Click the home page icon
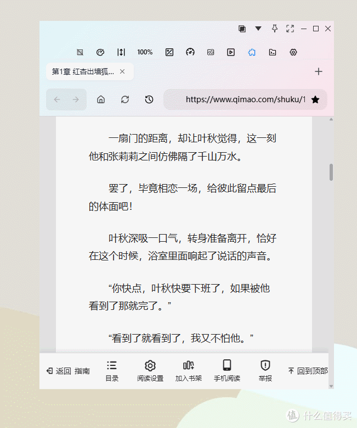Screen dimensions: 357x428 [101, 99]
